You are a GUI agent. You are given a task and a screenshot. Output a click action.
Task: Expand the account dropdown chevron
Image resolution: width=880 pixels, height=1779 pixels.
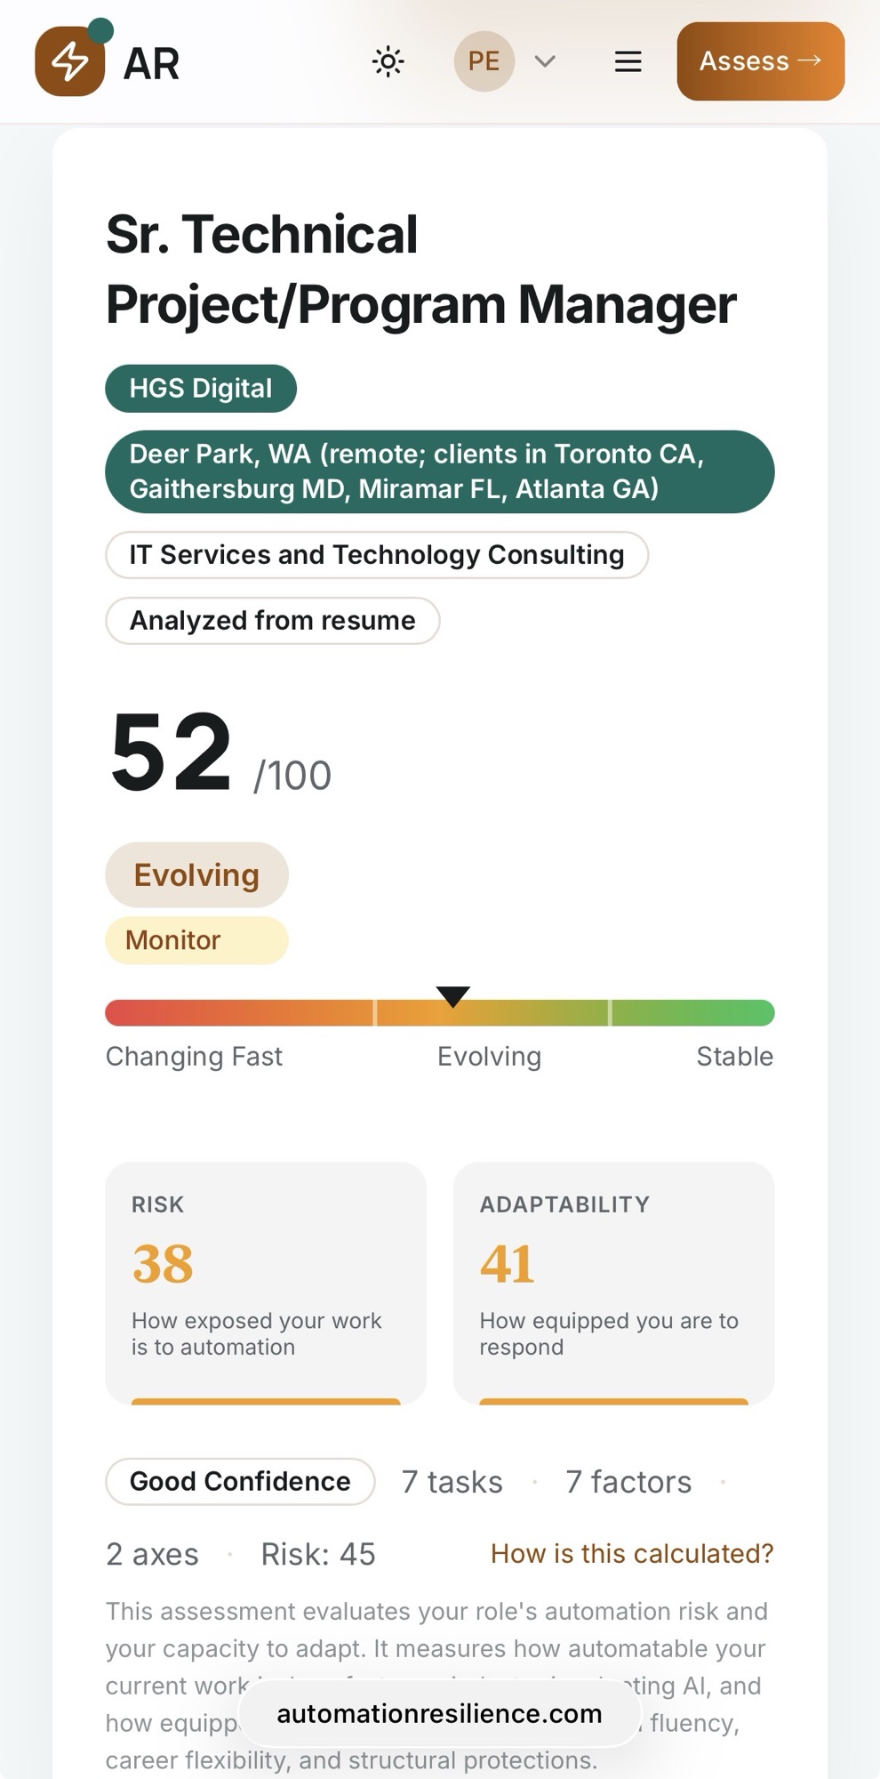pos(545,61)
